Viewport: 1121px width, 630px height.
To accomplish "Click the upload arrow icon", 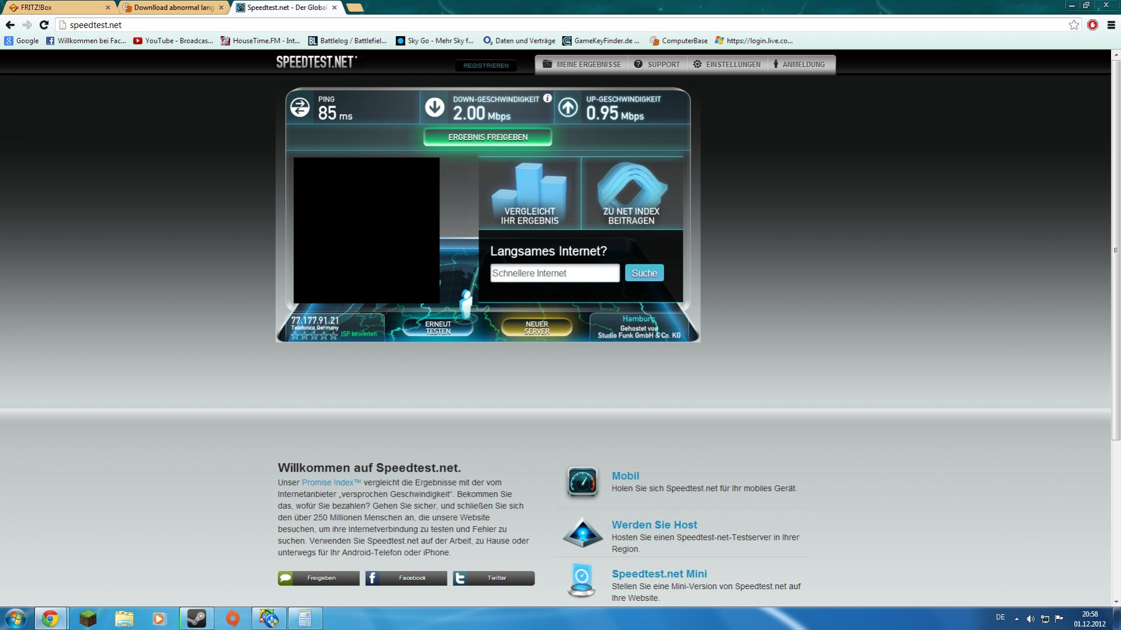I will coord(568,107).
